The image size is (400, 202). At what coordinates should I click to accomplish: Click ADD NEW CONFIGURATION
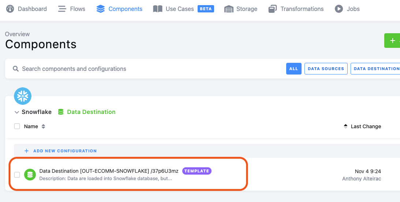coord(60,151)
